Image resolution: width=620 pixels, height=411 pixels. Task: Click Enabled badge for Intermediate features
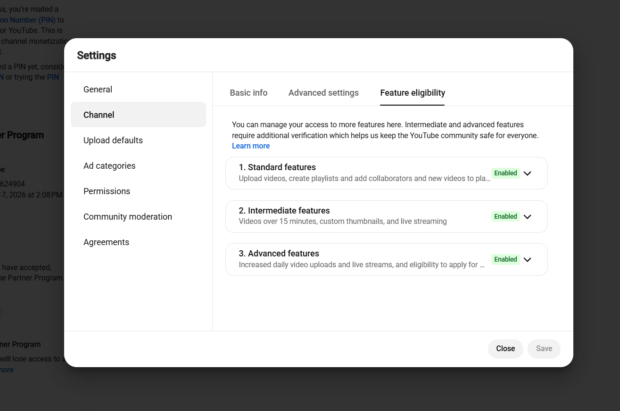click(506, 216)
